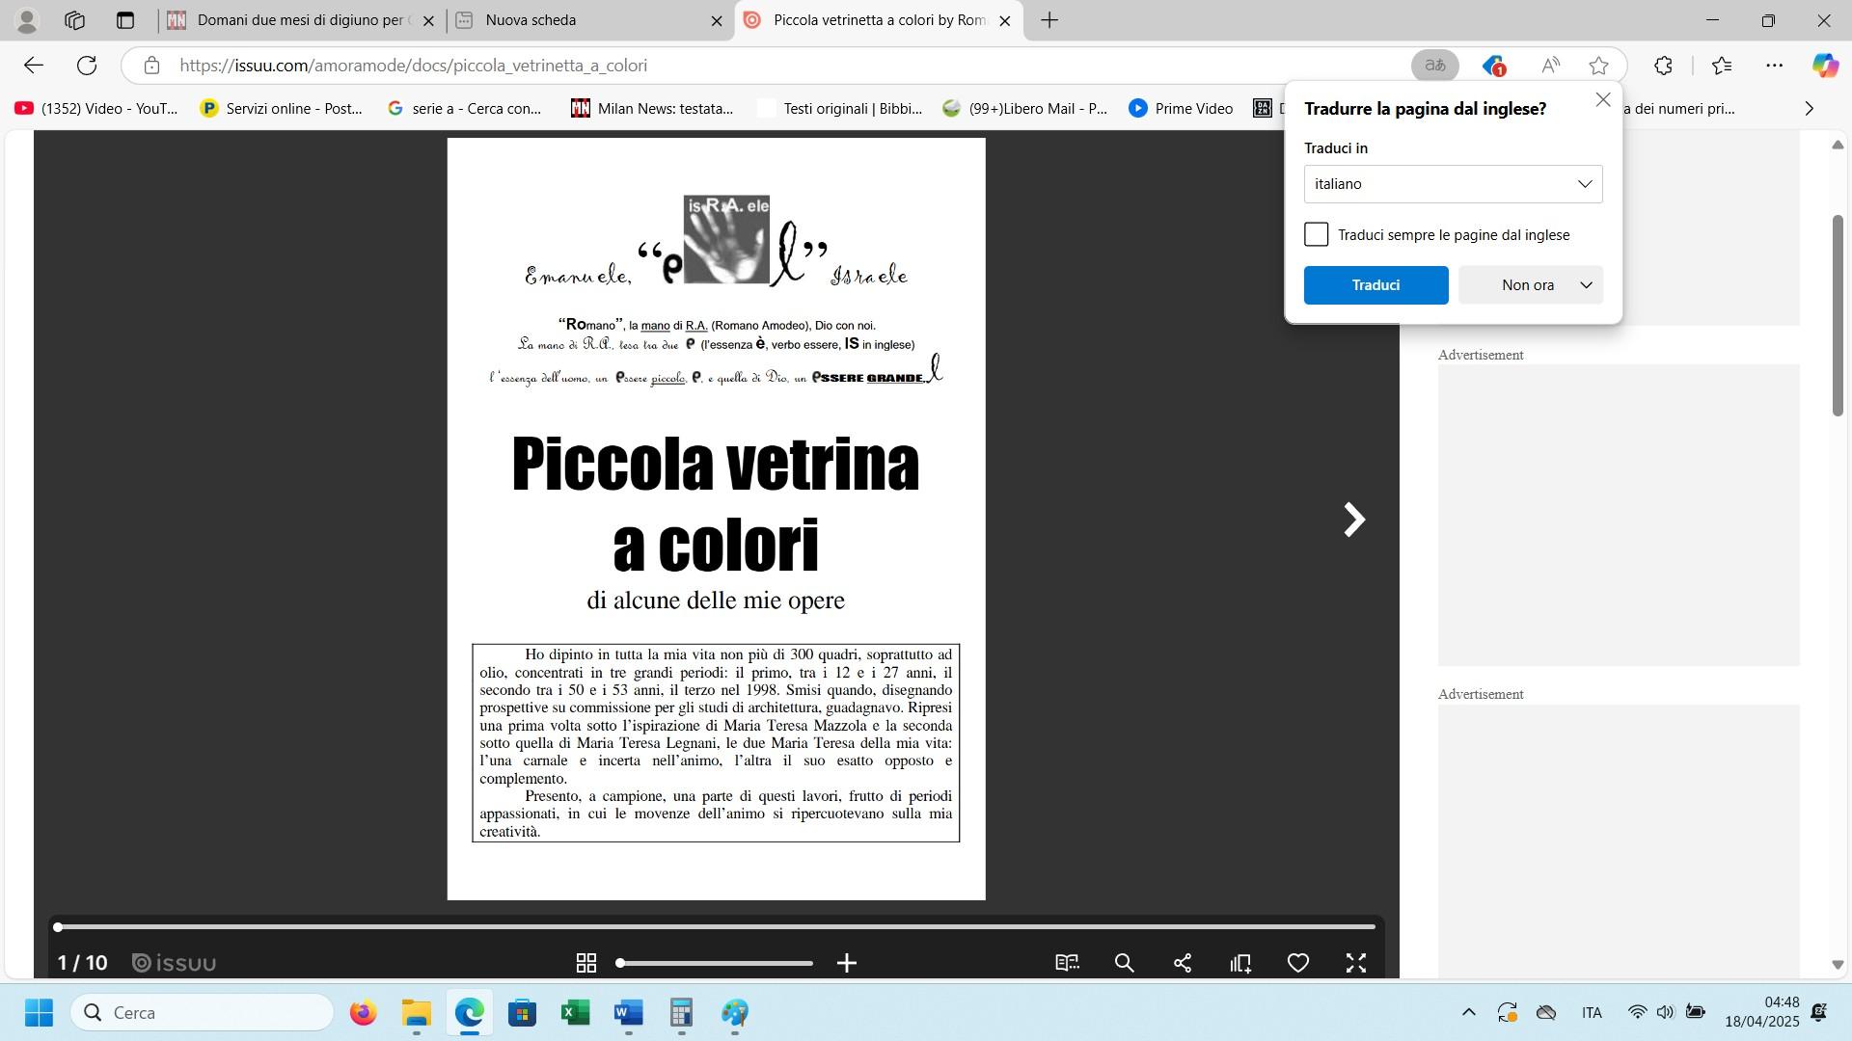Open Milan News bookmark link
This screenshot has width=1852, height=1041.
(x=652, y=109)
